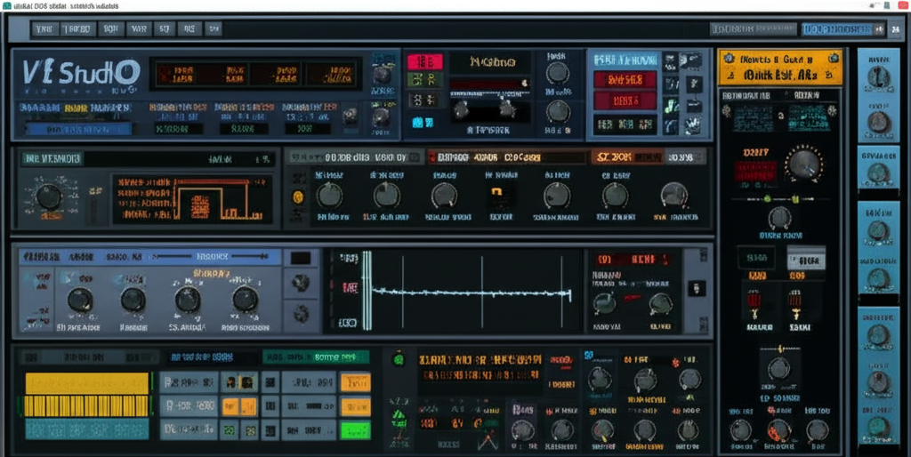Click the large knob left of the envelope graph

50,196
